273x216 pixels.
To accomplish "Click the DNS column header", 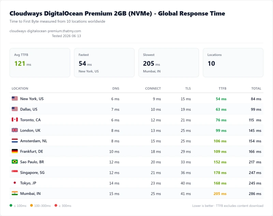I will [116, 89].
